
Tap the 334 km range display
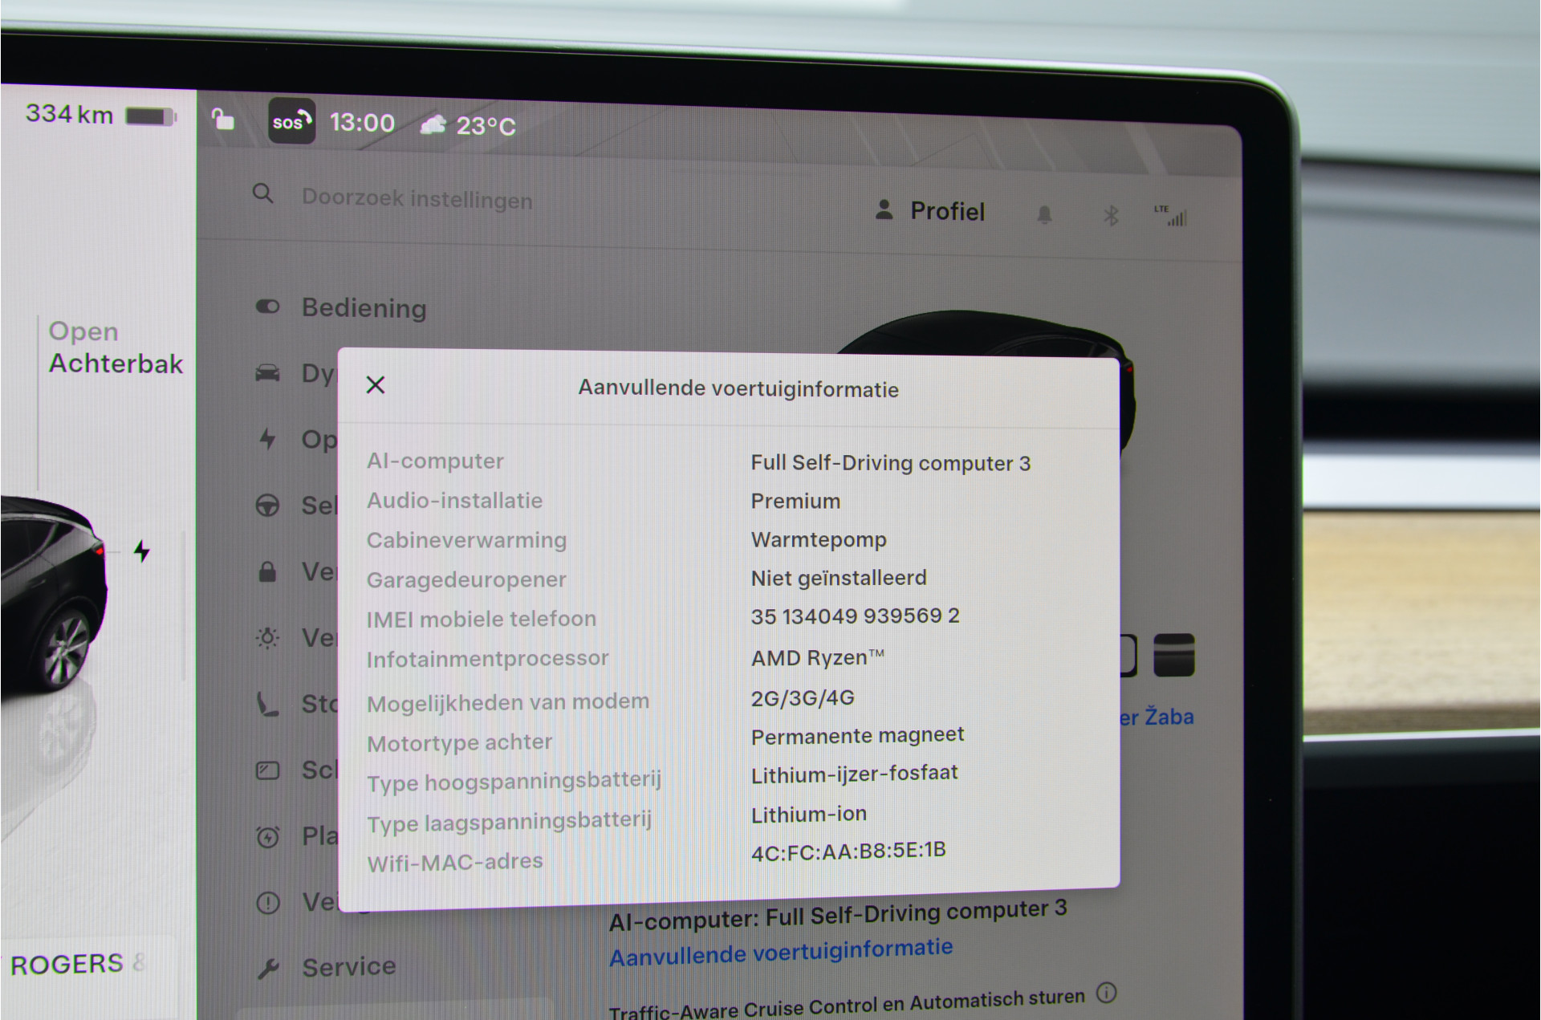[x=69, y=114]
